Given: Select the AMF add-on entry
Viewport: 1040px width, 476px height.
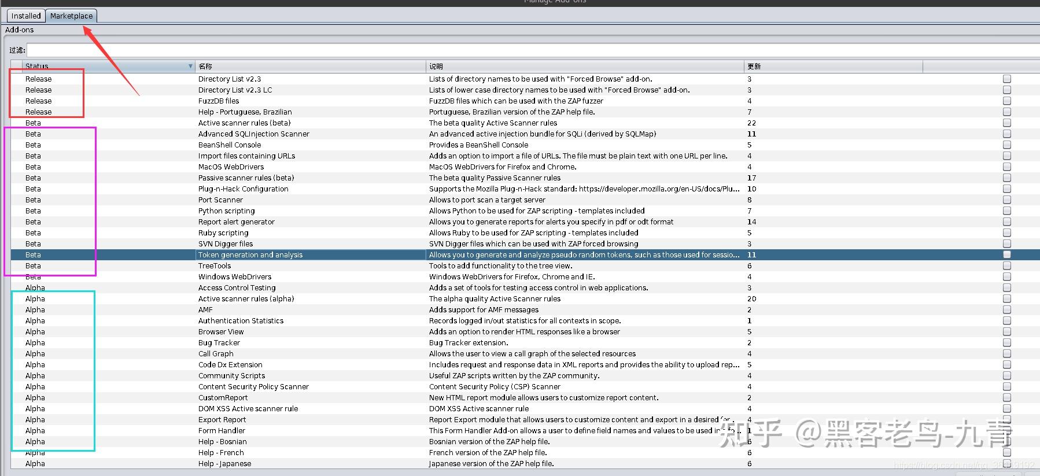Looking at the screenshot, I should pos(205,309).
